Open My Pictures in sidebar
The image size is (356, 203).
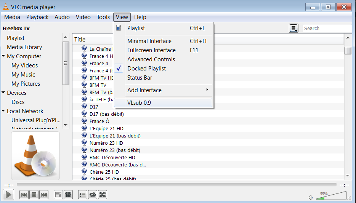pyautogui.click(x=26, y=84)
